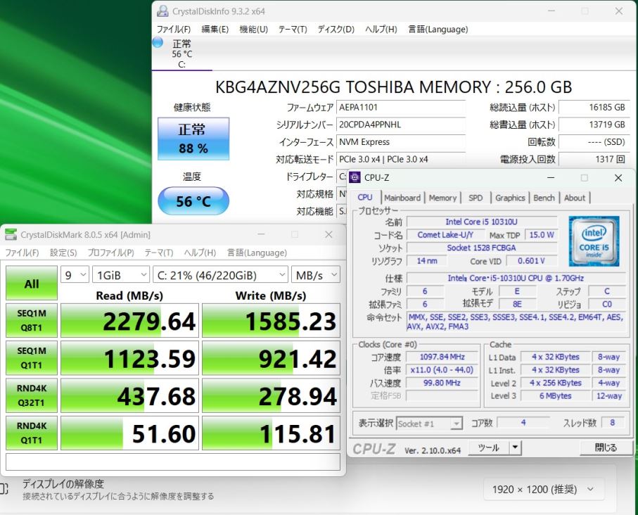Click the 閉じる button in CPU-Z

point(606,447)
